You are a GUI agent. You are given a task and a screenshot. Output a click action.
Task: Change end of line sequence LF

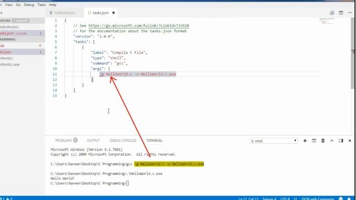(x=295, y=199)
